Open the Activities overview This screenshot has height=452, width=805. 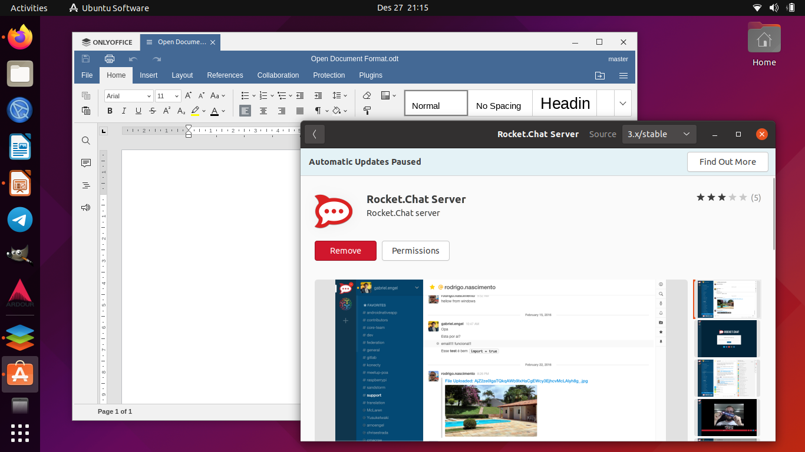tap(29, 8)
